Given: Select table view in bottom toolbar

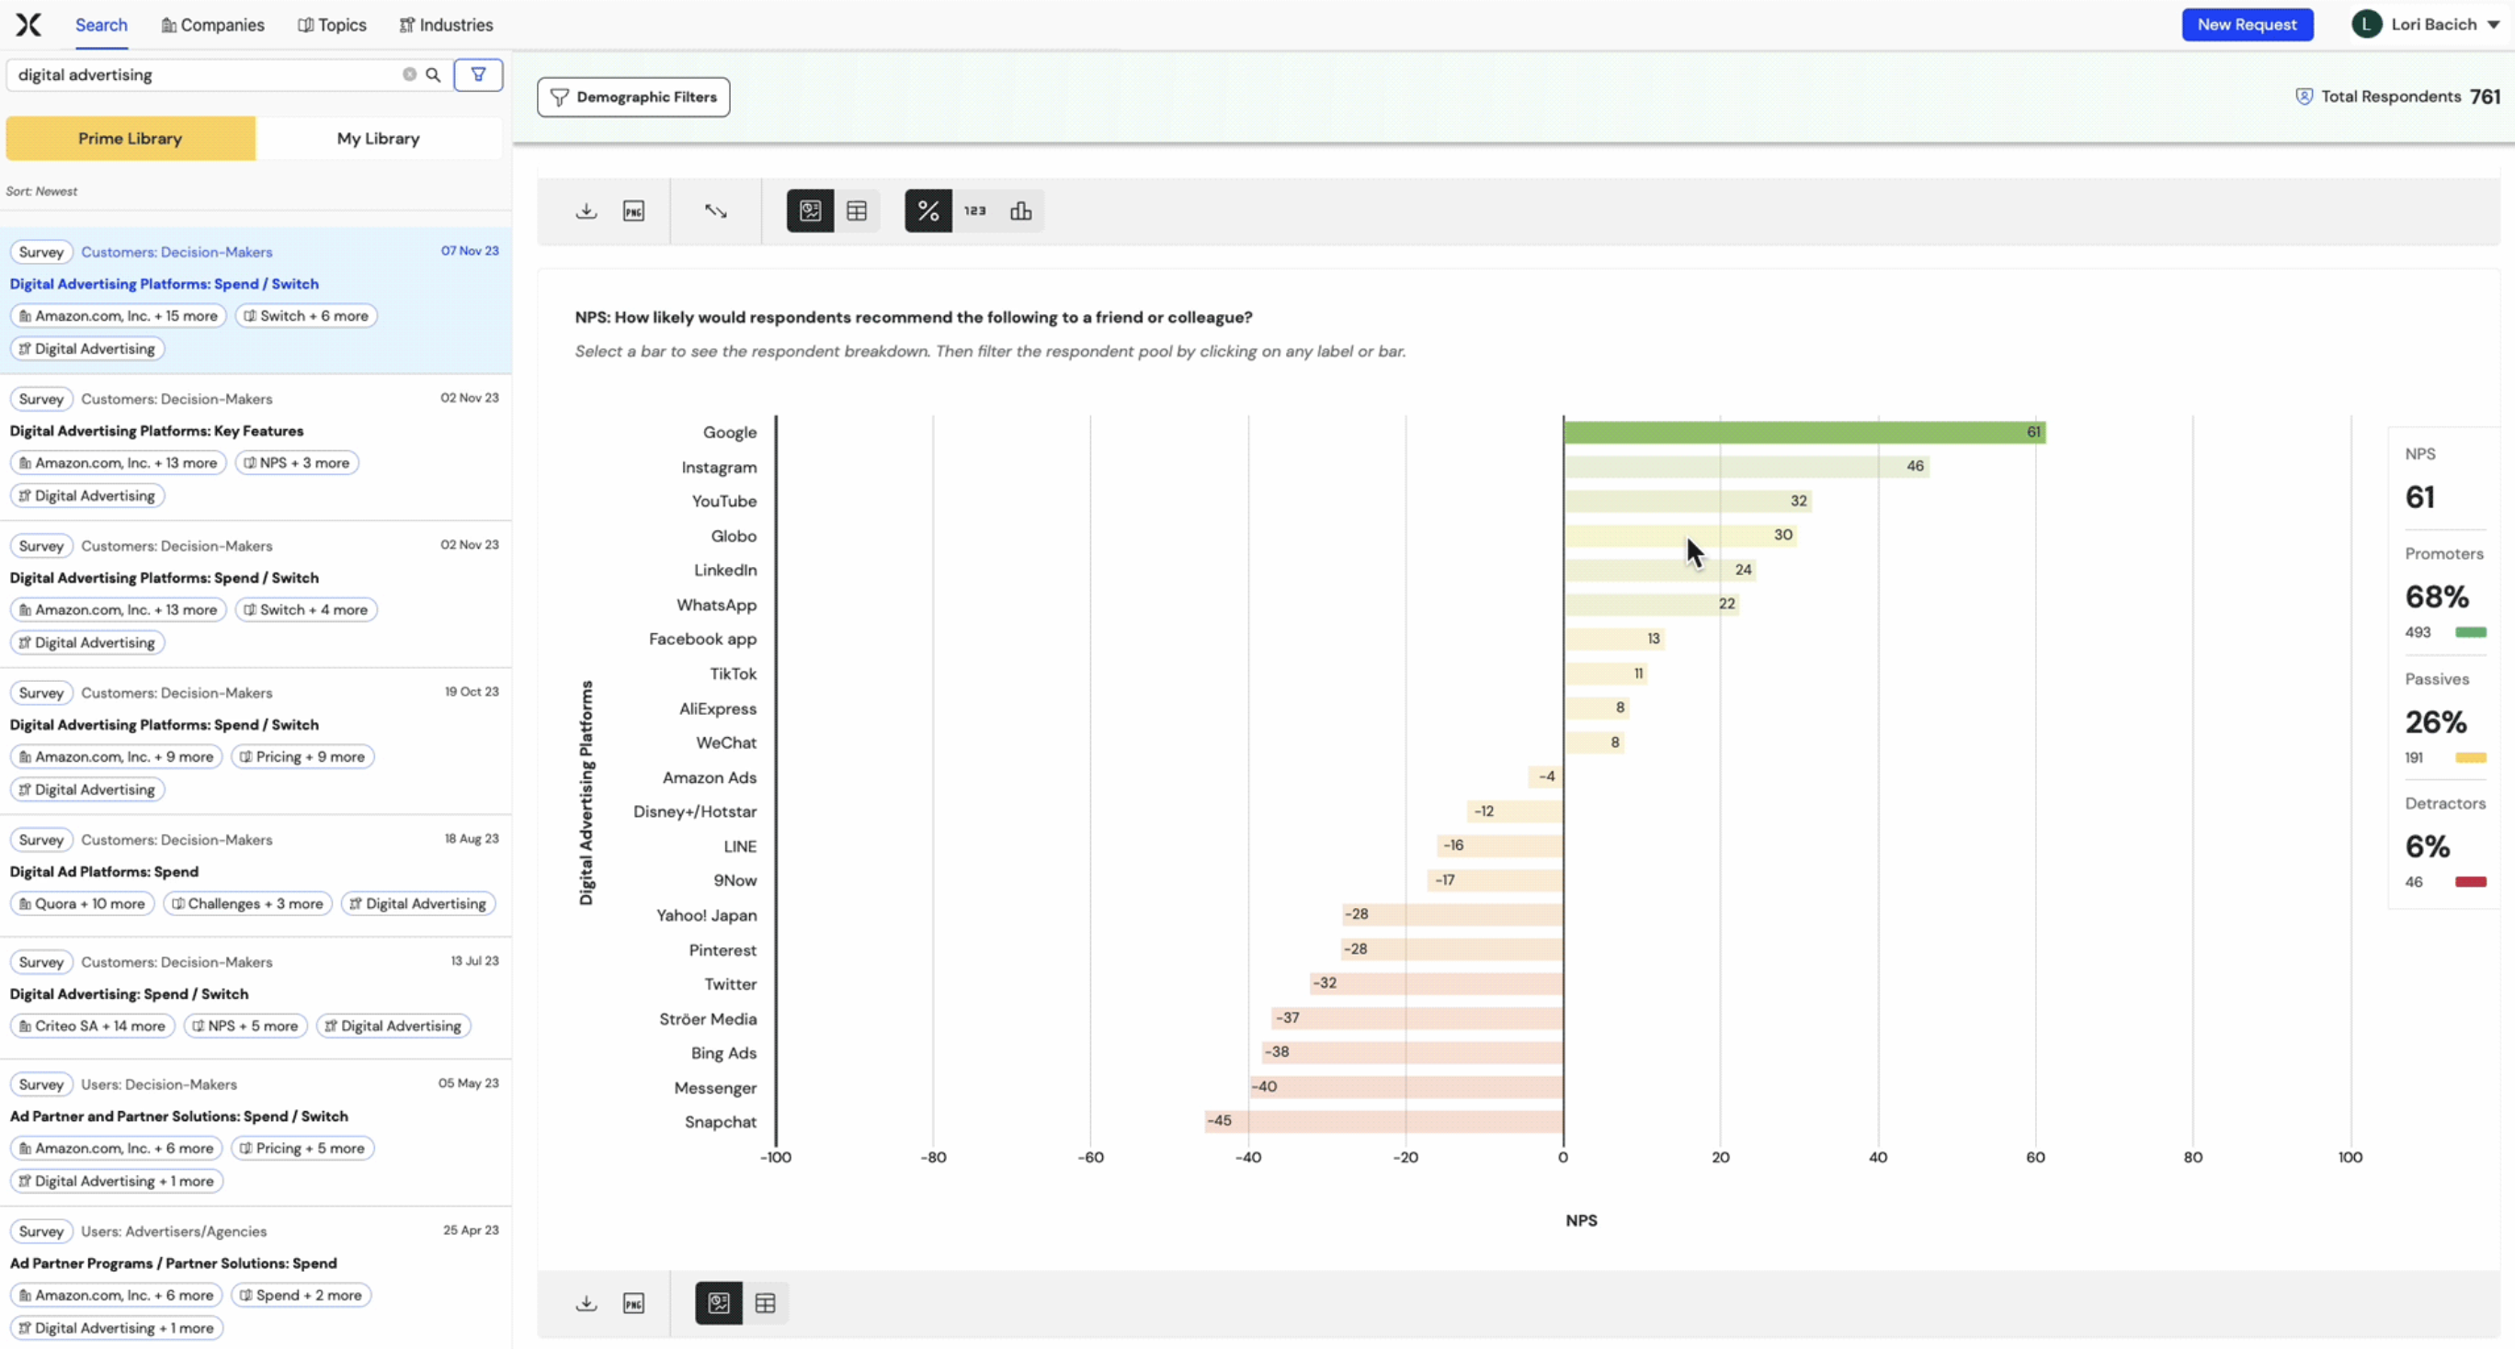Looking at the screenshot, I should (766, 1303).
